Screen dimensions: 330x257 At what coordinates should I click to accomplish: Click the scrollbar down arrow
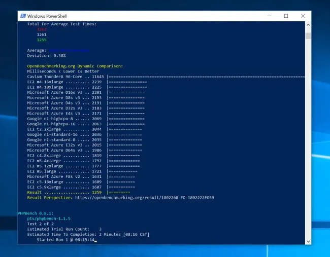click(x=308, y=241)
